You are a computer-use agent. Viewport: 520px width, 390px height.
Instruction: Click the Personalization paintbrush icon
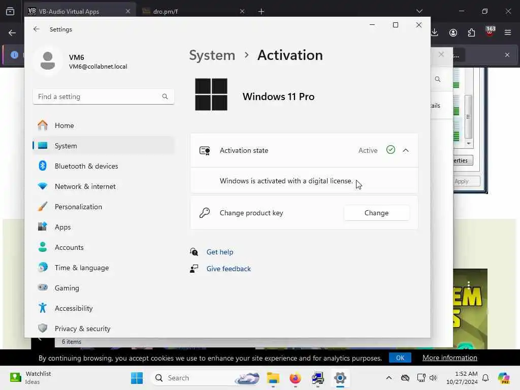point(43,206)
